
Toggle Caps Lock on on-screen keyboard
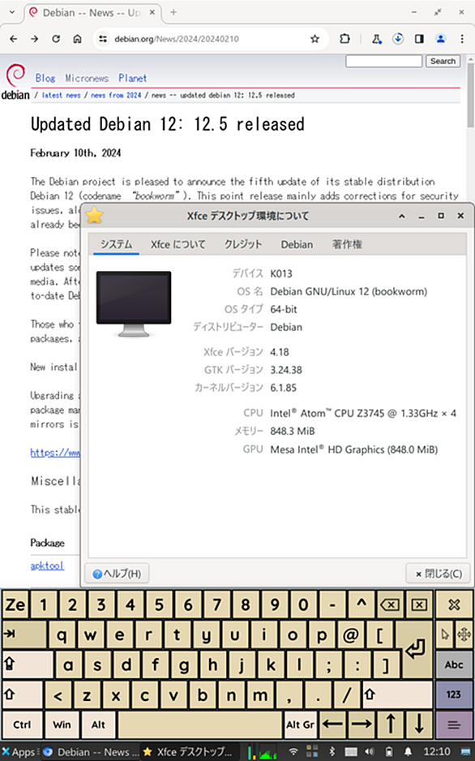click(x=28, y=664)
